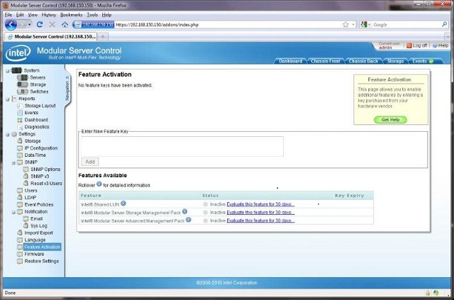Screen dimensions: 454x300
Task: Open Storage Layout under Reports
Action: pyautogui.click(x=40, y=106)
